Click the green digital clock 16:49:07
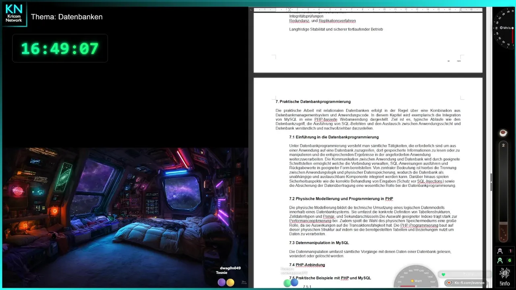This screenshot has width=516, height=290. pos(60,48)
